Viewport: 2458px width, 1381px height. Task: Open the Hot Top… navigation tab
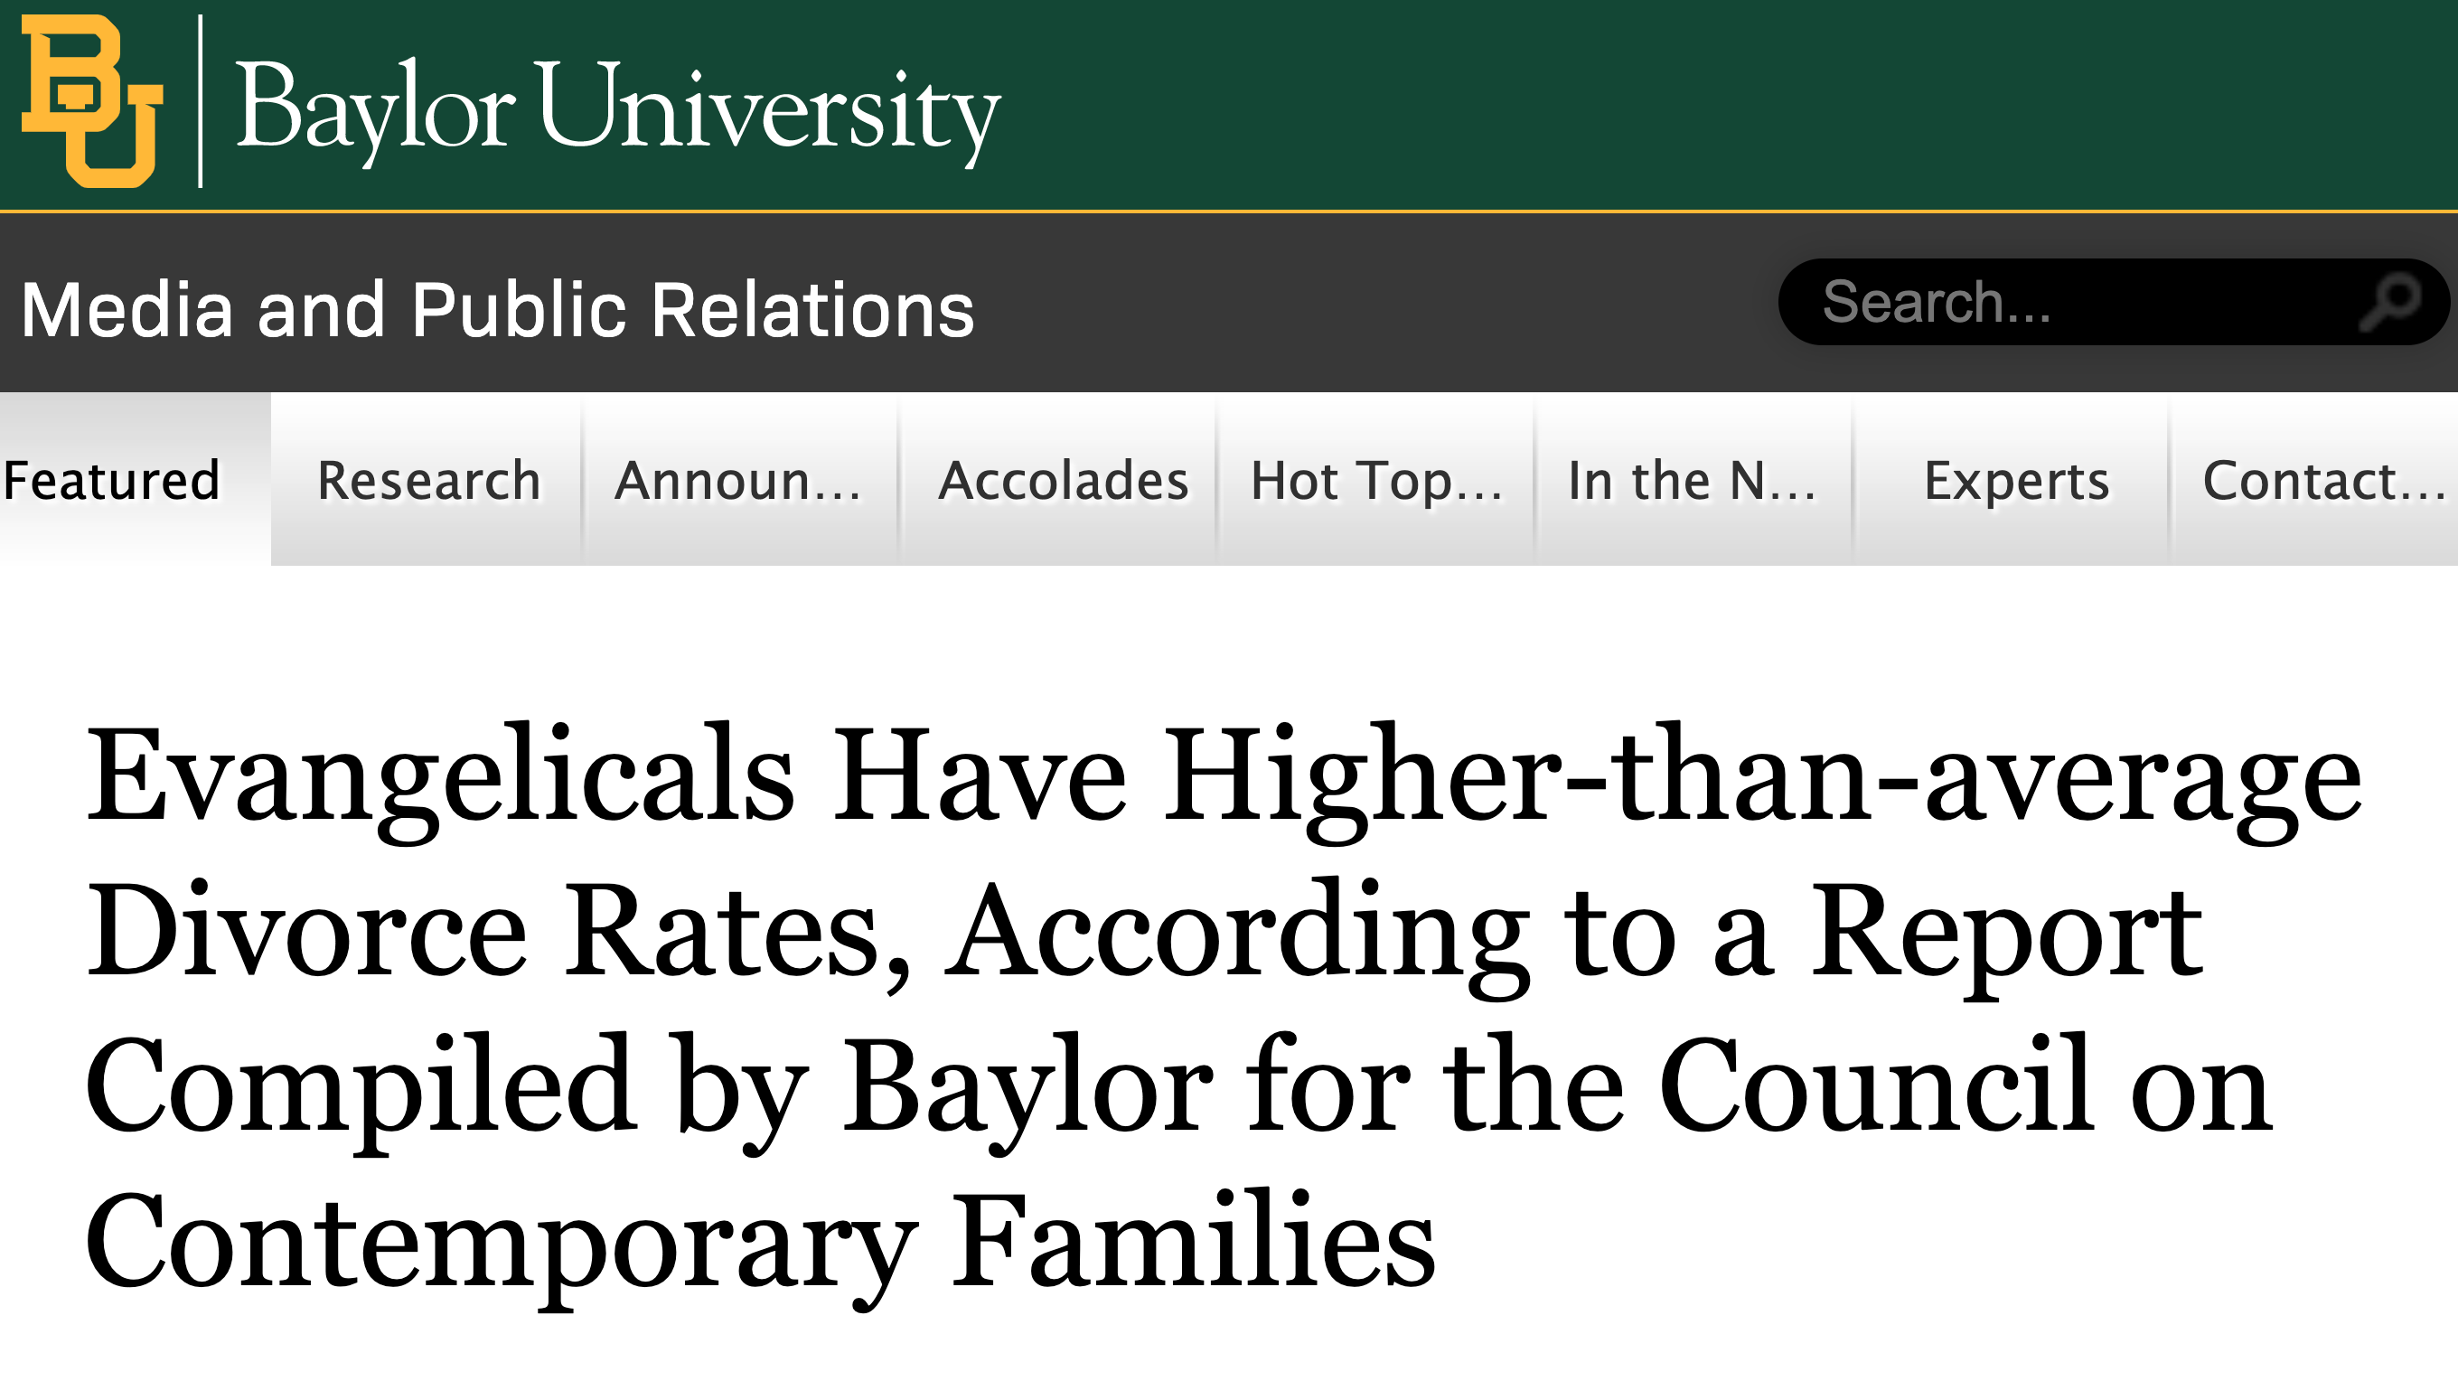coord(1377,480)
